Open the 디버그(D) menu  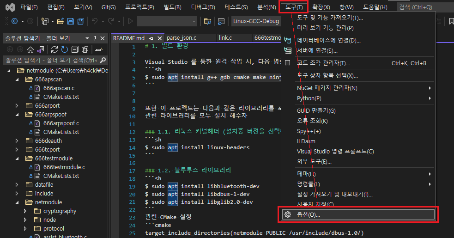point(203,7)
